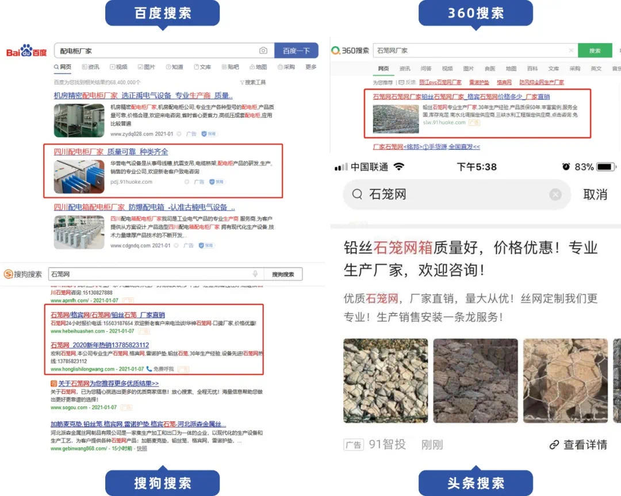Viewport: 621px width, 496px height.
Task: Switch to the 视频 tab on 360搜索
Action: click(447, 69)
